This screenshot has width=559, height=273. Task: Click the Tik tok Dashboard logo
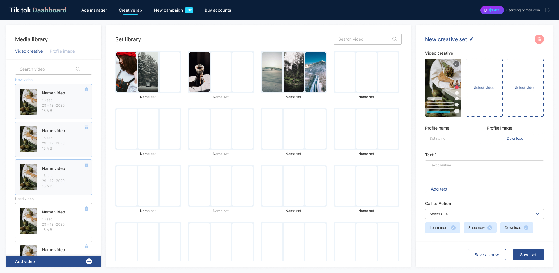pos(38,10)
